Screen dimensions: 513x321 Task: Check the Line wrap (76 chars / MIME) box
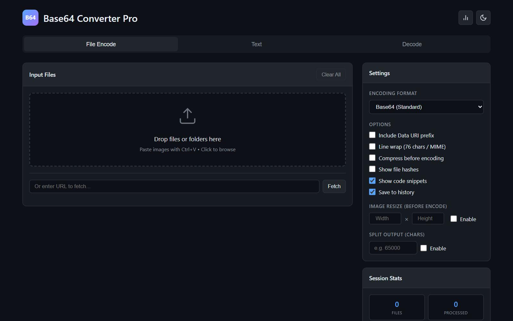click(x=372, y=146)
